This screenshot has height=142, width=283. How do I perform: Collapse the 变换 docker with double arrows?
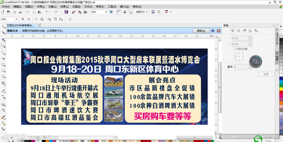coord(273,25)
